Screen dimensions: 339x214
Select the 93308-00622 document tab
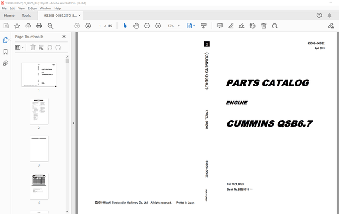[x=60, y=15]
